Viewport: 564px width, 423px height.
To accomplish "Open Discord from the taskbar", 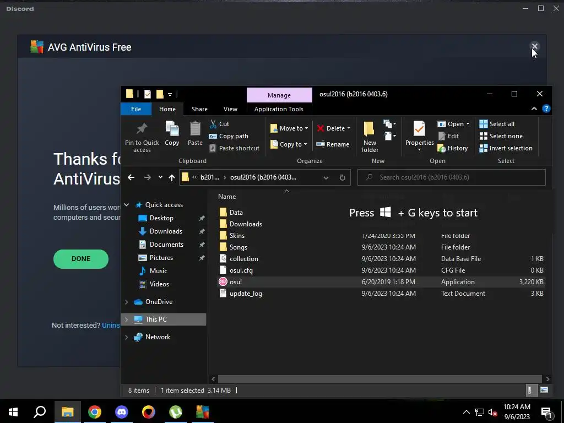I will [x=122, y=412].
